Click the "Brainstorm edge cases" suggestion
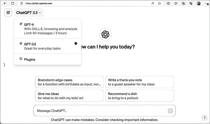 click(x=69, y=82)
